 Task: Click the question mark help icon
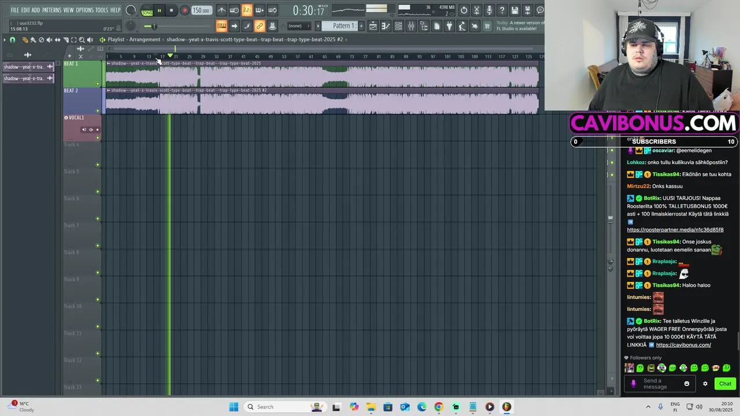pyautogui.click(x=502, y=10)
